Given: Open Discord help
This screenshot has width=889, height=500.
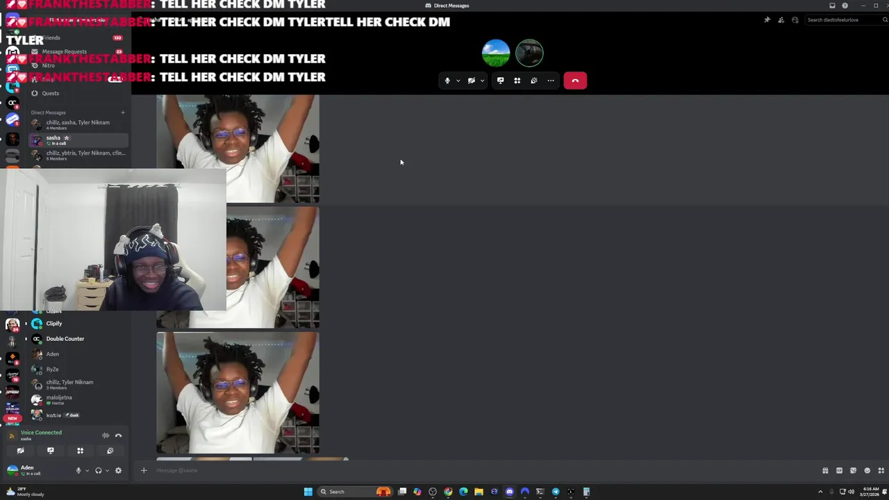Looking at the screenshot, I should (845, 6).
